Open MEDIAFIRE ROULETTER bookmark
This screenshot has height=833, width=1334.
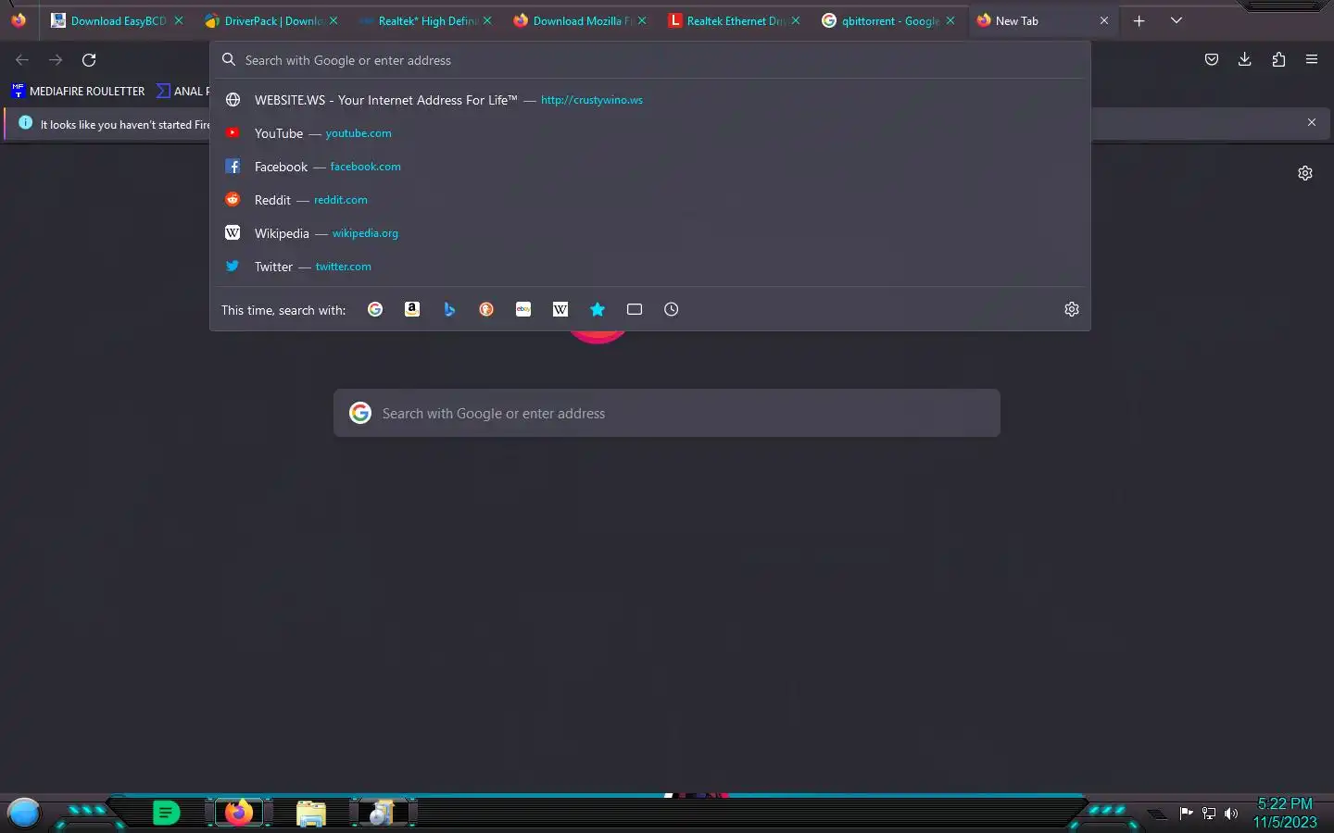tap(78, 91)
